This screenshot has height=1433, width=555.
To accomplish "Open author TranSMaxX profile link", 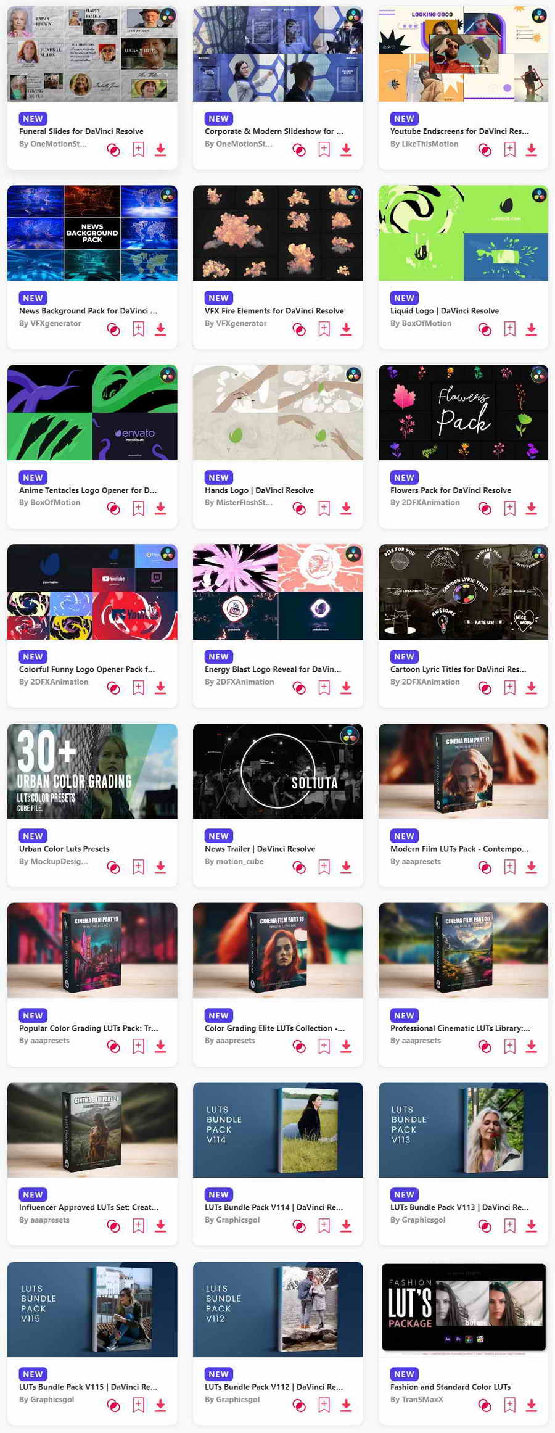I will point(416,1399).
